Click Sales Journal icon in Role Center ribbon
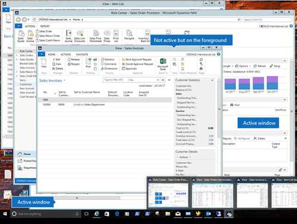 [68, 36]
